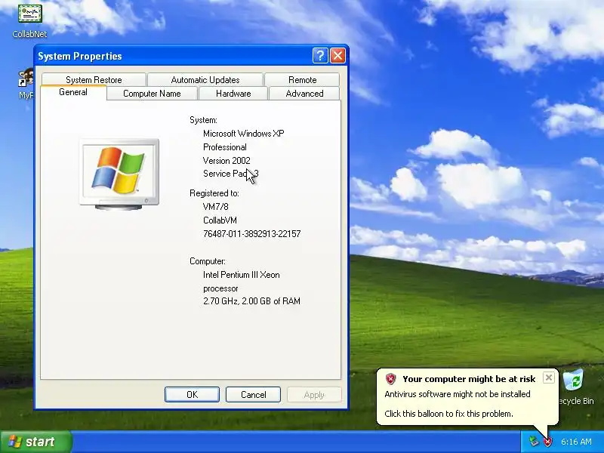Open the Remote tab
604x453 pixels.
[303, 80]
